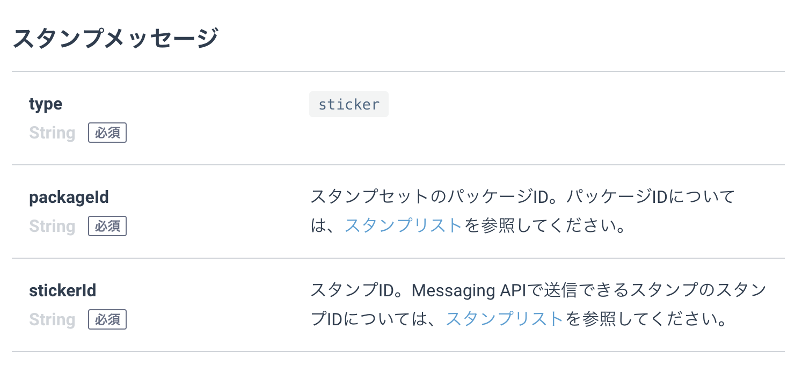Viewport: 802px width, 365px height.
Task: Click the stickerId property name
Action: pyautogui.click(x=62, y=291)
